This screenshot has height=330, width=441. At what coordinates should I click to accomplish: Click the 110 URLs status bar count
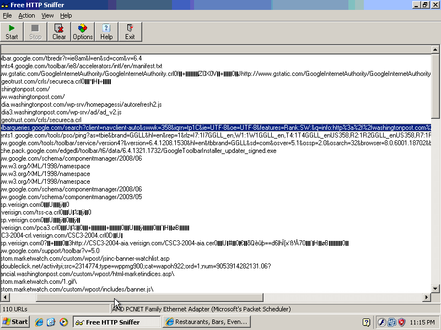tap(15, 309)
